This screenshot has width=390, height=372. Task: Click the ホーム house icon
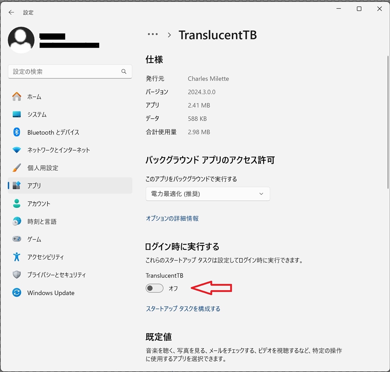coord(17,96)
